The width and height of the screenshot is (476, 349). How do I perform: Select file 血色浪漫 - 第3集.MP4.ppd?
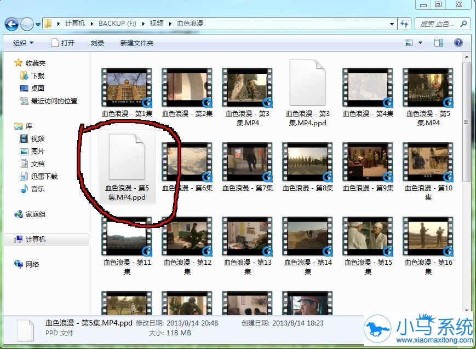(307, 93)
